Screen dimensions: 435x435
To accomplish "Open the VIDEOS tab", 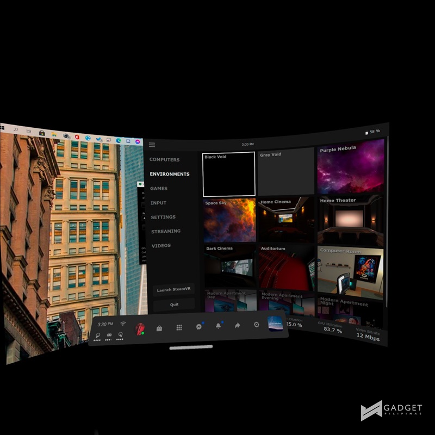I will 161,246.
